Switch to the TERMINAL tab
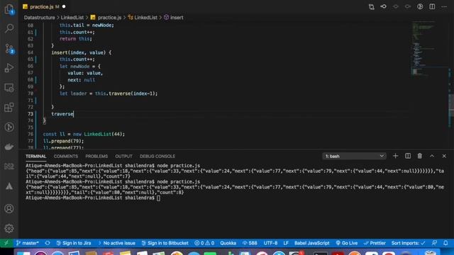Image resolution: width=454 pixels, height=255 pixels. 35,156
